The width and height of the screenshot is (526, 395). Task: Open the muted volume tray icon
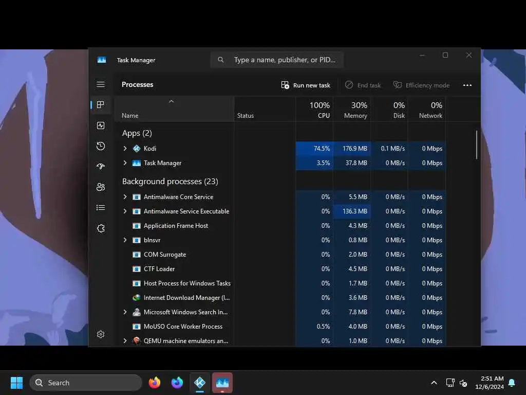463,383
